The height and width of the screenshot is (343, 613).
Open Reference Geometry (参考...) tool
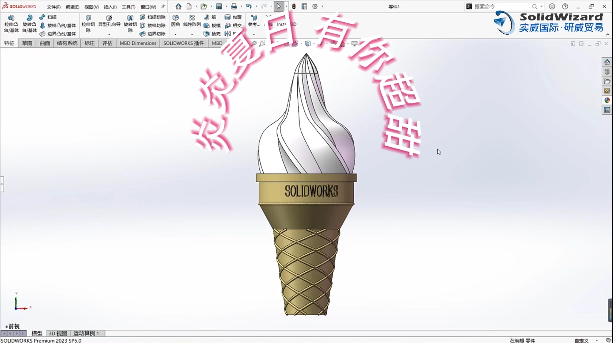(x=254, y=21)
